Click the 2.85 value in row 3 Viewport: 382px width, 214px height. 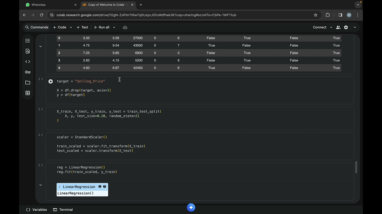tap(86, 60)
